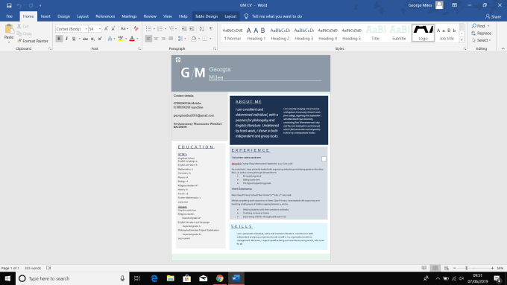Adjust the zoom slider in status bar
507x285 pixels.
(x=466, y=268)
